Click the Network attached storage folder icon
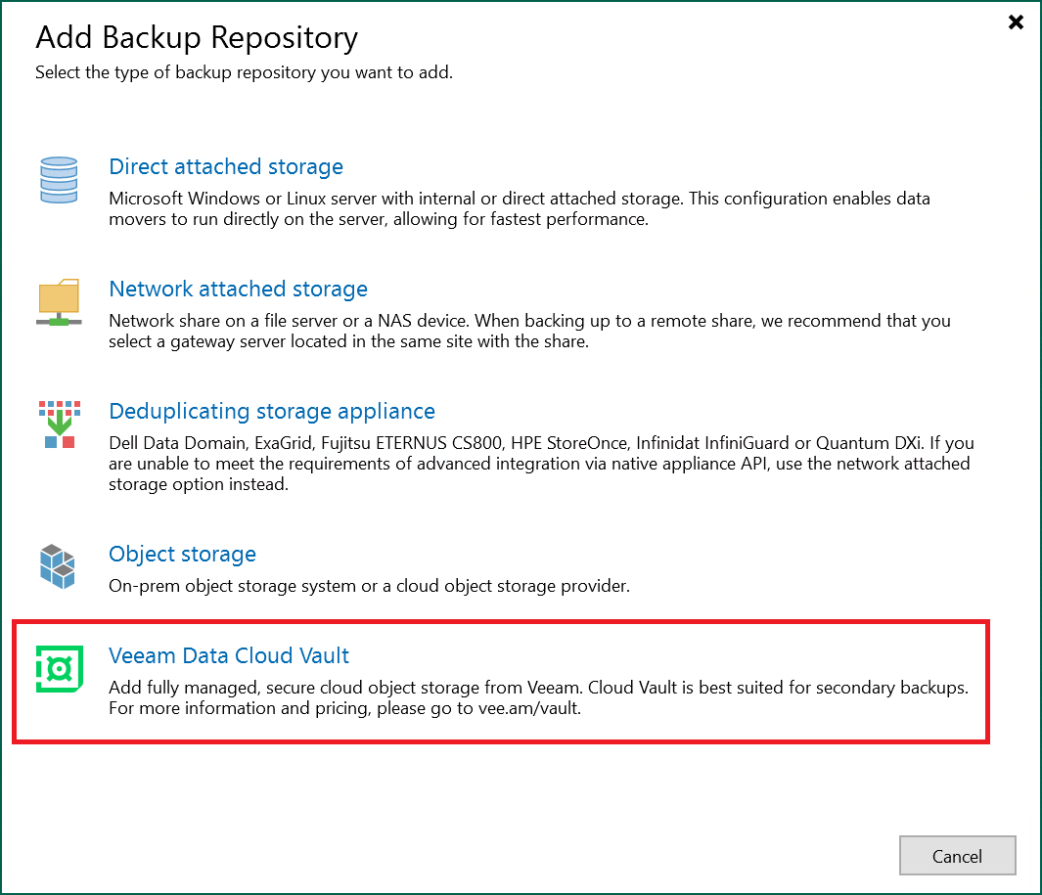The height and width of the screenshot is (895, 1042). [59, 302]
